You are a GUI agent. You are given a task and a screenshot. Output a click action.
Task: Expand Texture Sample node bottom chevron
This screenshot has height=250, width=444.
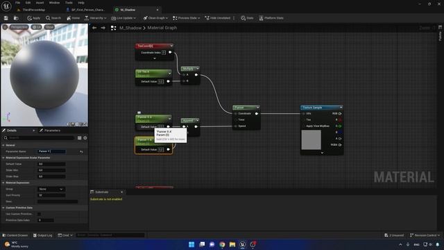click(322, 153)
